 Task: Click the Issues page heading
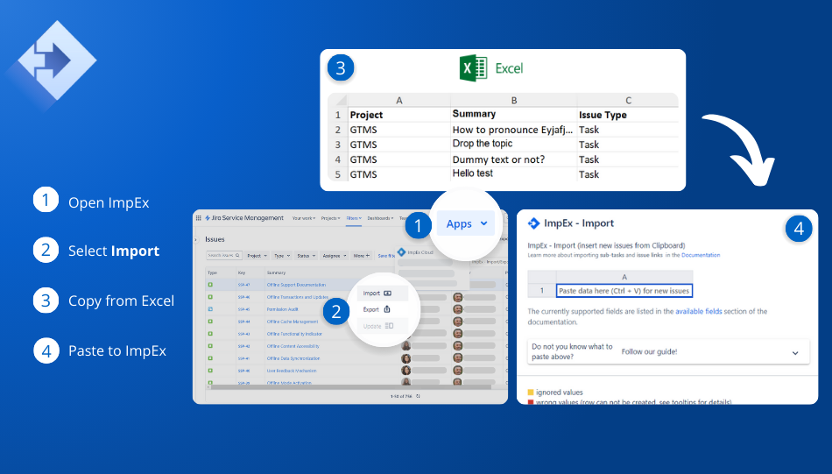(215, 239)
